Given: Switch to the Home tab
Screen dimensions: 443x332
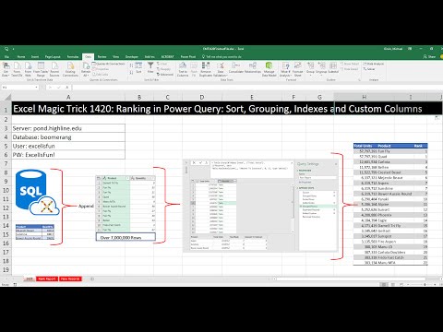Looking at the screenshot, I should (21, 57).
